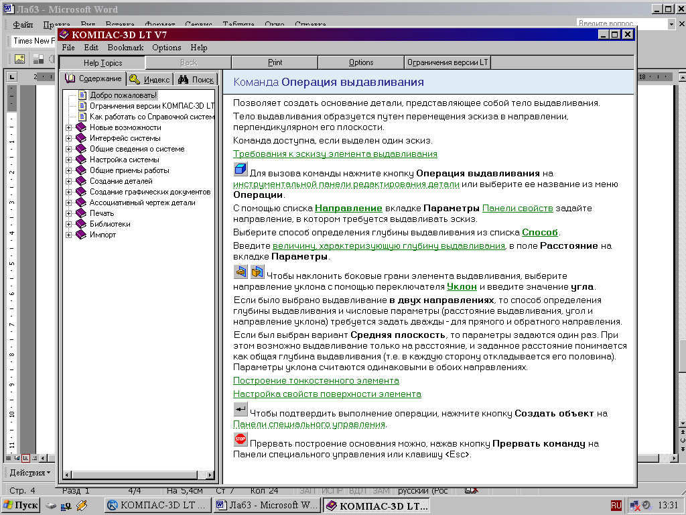The height and width of the screenshot is (515, 686).
Task: Expand the Общие сведения о системе node
Action: [69, 149]
